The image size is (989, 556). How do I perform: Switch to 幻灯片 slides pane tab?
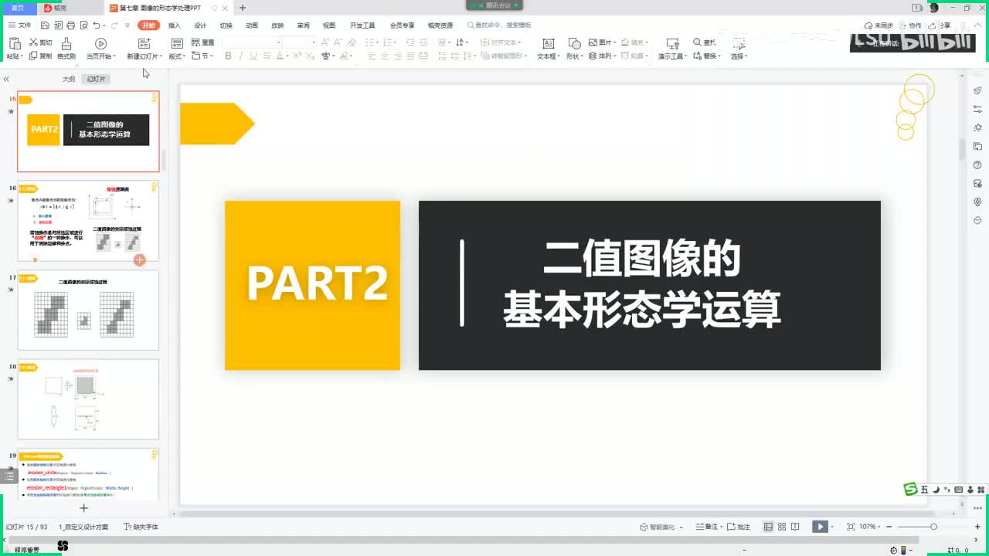click(97, 79)
